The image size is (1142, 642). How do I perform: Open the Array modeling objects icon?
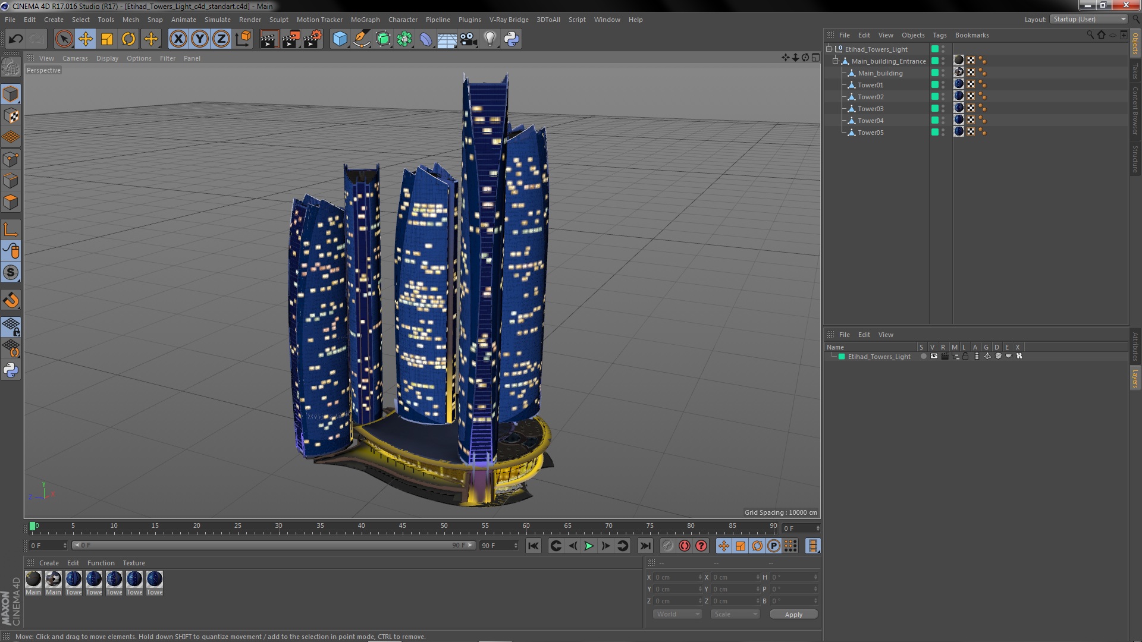[x=404, y=39]
